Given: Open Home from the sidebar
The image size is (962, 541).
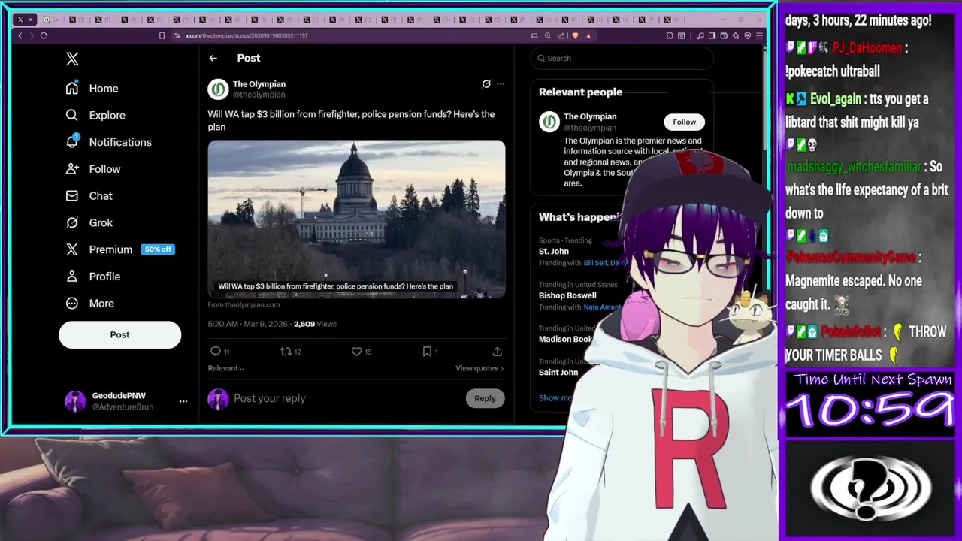Looking at the screenshot, I should click(x=92, y=88).
